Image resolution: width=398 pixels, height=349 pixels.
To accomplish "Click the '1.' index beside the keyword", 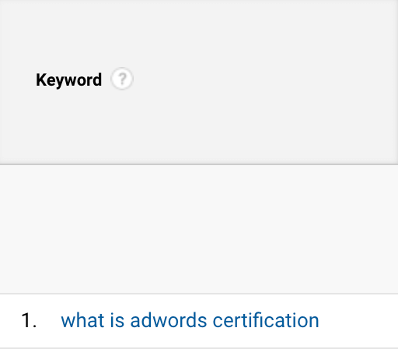I will click(x=29, y=320).
